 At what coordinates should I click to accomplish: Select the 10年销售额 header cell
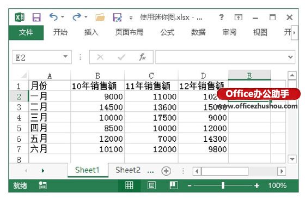[x=97, y=86]
